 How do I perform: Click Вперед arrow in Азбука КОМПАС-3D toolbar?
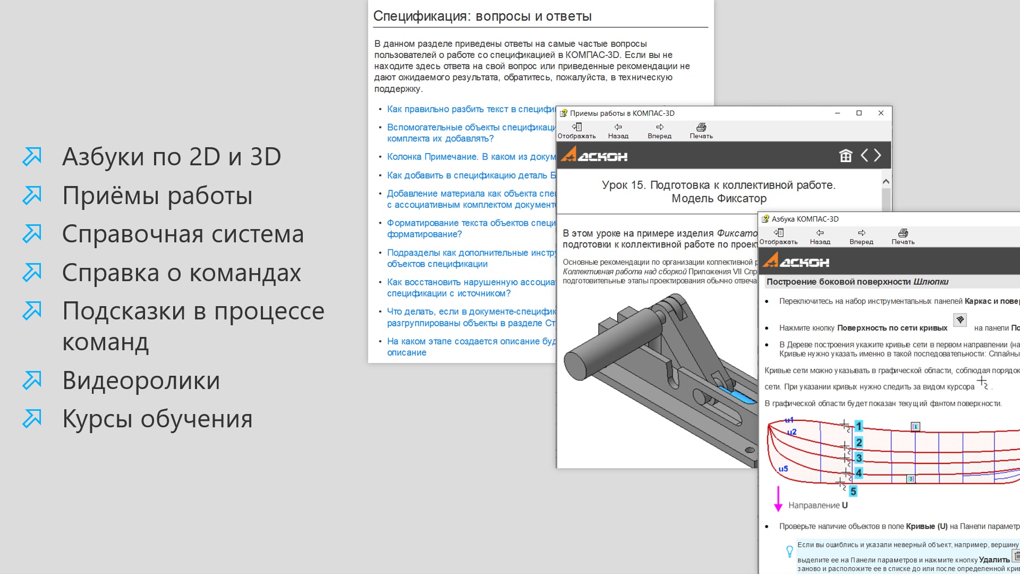861,233
